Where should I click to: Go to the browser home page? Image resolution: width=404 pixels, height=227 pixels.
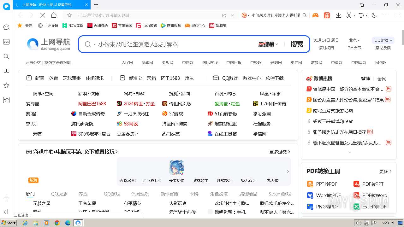pyautogui.click(x=54, y=15)
